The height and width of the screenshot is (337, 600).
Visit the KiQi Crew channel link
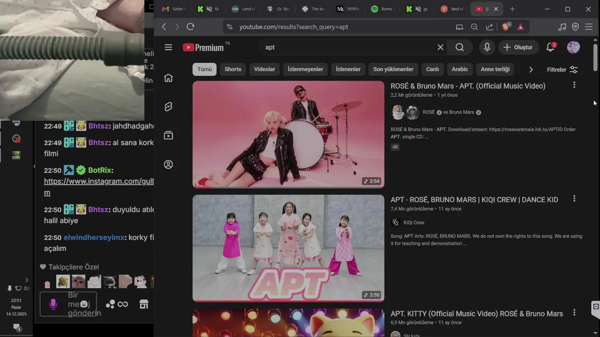[414, 222]
